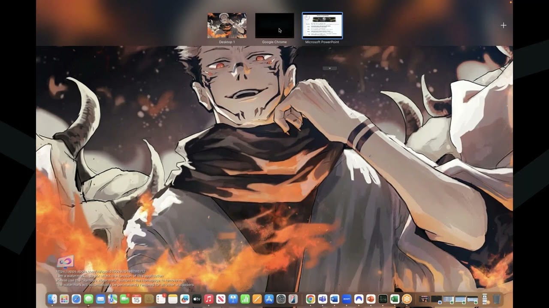Viewport: 549px width, 308px height.
Task: Open Microsoft Teams from the Dock
Action: [323, 299]
